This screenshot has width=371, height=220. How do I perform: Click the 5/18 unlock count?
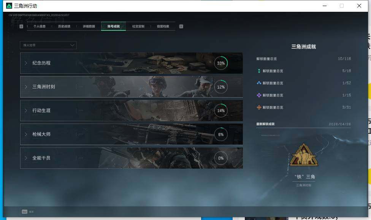pos(346,71)
